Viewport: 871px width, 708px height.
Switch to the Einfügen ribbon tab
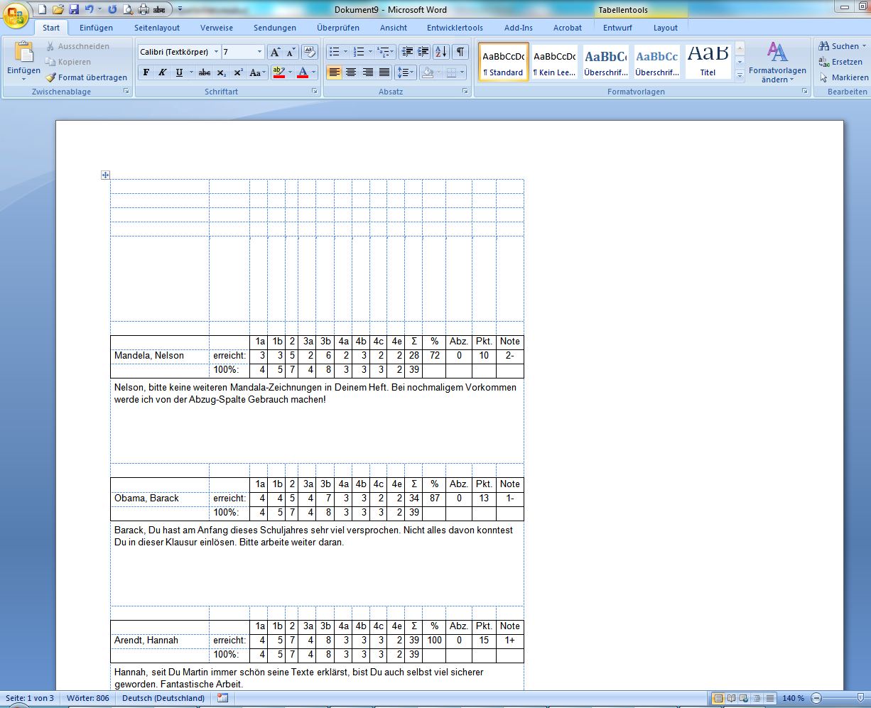(96, 28)
